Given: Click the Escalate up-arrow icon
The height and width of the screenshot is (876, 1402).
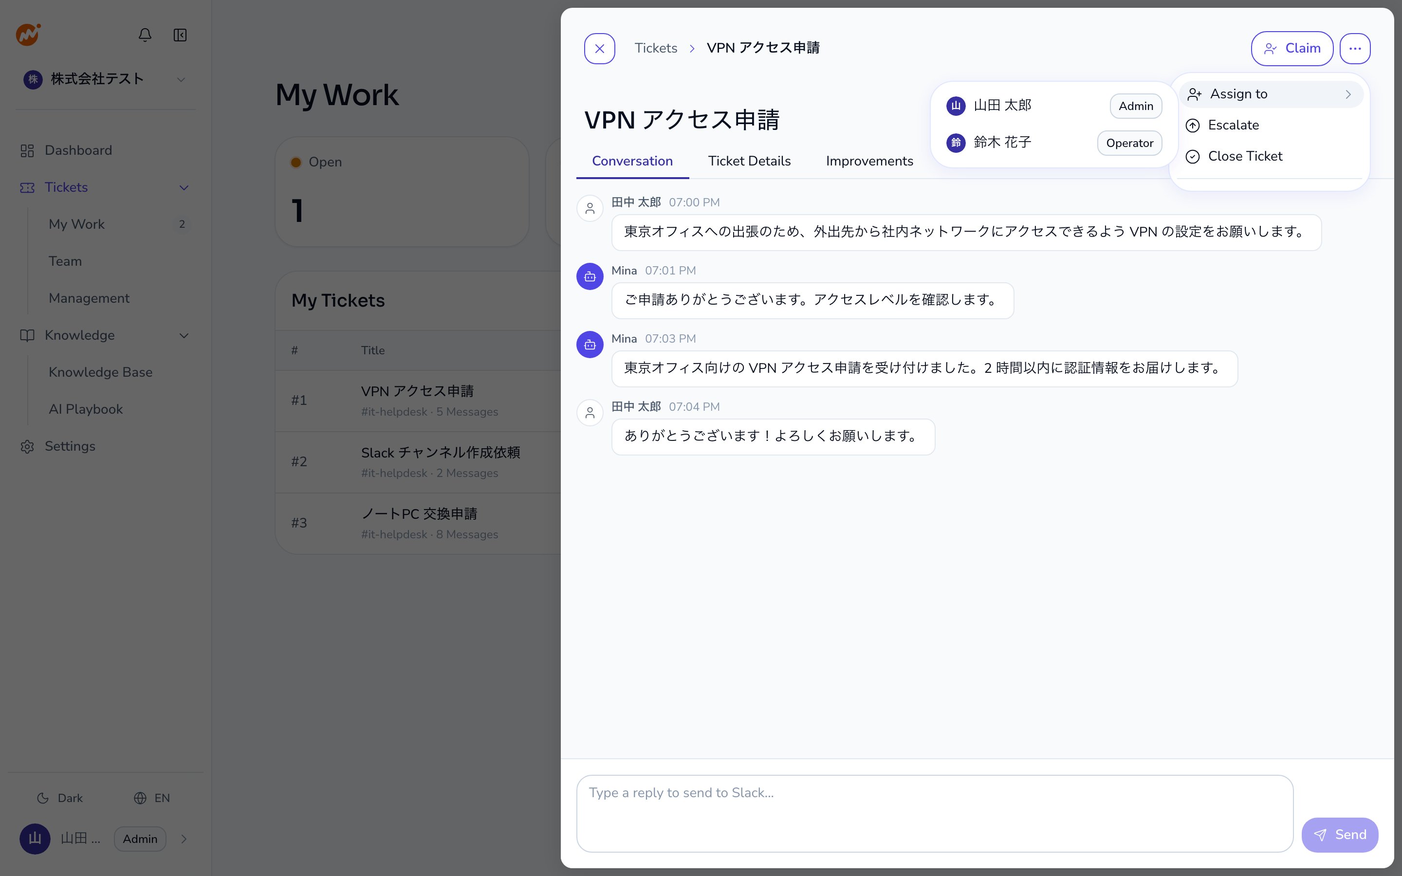Looking at the screenshot, I should click(1192, 126).
